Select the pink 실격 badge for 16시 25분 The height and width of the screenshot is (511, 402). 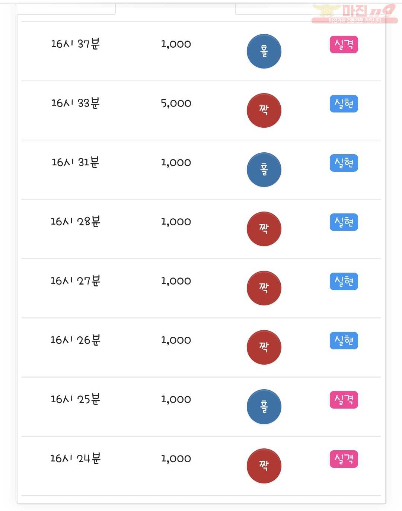(x=344, y=400)
